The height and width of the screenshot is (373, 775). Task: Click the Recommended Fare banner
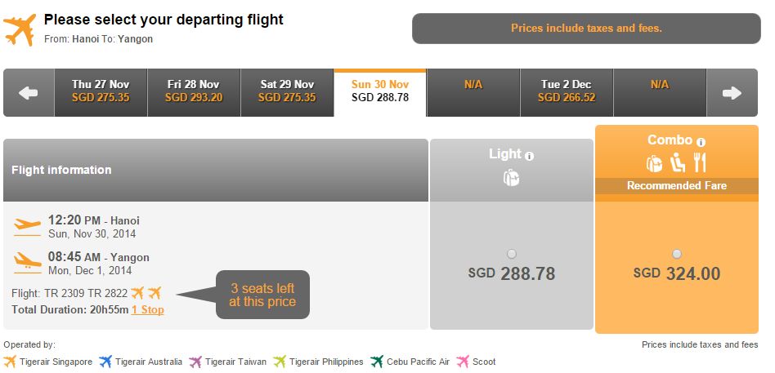tap(677, 186)
